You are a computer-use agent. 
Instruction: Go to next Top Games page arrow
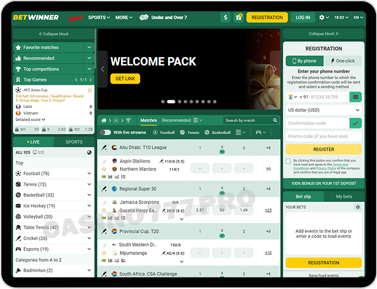91,80
